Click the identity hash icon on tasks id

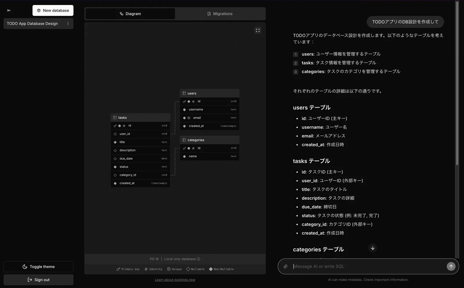click(x=124, y=126)
